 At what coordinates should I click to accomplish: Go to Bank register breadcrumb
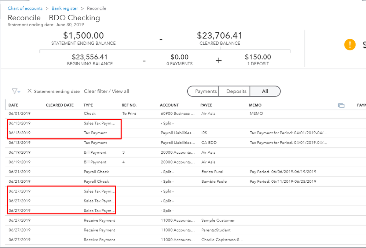(x=64, y=8)
